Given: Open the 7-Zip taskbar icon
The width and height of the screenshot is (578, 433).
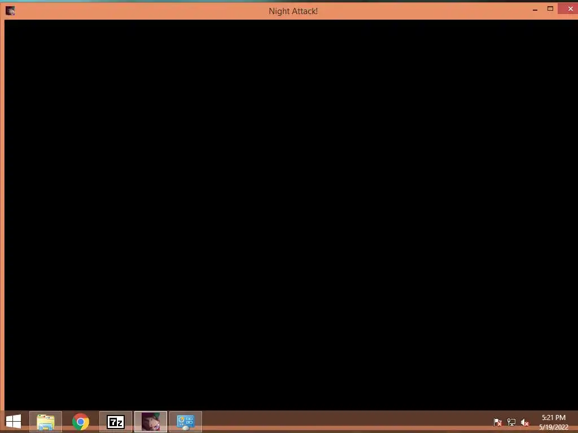Looking at the screenshot, I should pos(116,422).
